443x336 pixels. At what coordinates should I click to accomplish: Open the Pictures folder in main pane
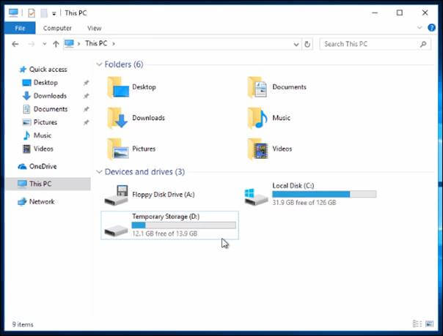pyautogui.click(x=132, y=149)
